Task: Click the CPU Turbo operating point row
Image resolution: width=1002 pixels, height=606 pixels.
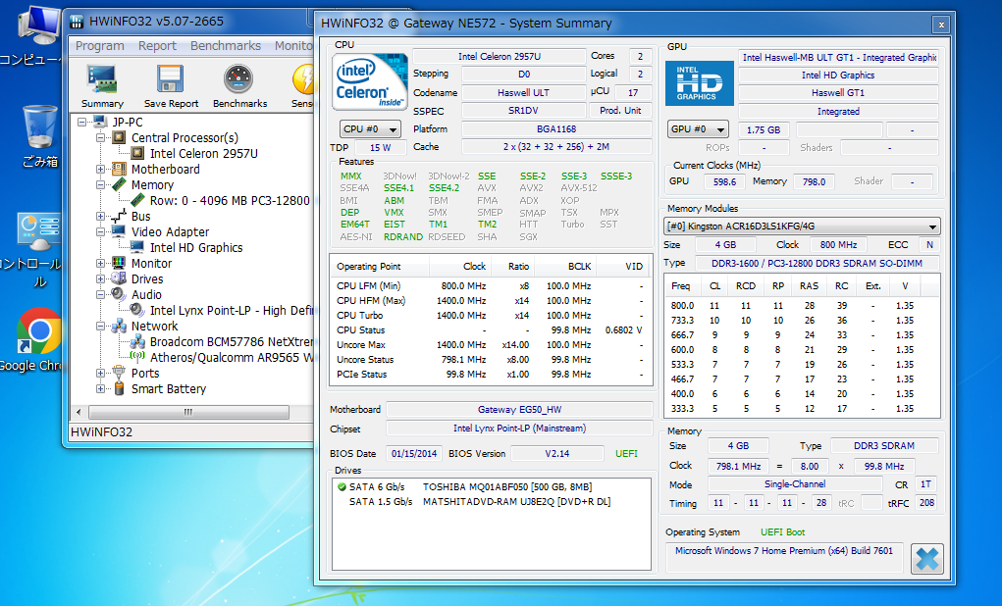Action: pos(490,316)
